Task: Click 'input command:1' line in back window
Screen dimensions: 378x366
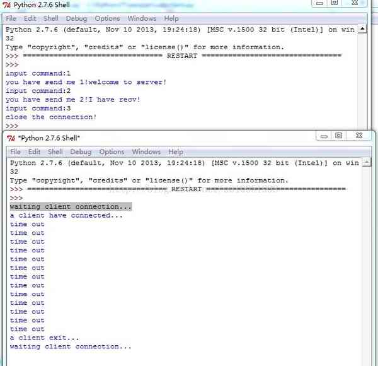Action: (x=38, y=73)
